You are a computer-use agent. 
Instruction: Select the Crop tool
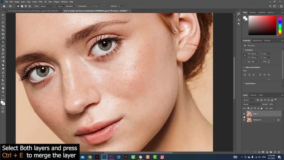3,30
